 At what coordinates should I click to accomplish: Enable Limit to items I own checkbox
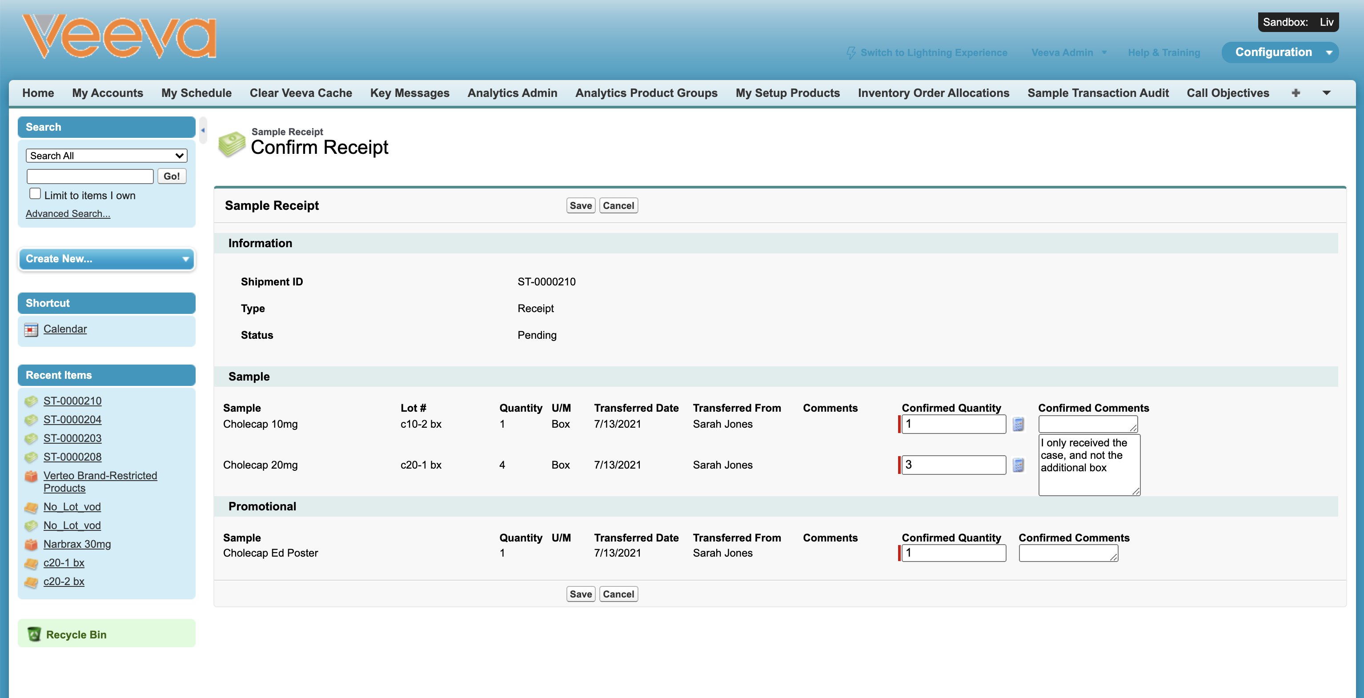pyautogui.click(x=35, y=194)
